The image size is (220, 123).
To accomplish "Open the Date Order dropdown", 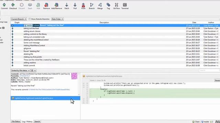I will [57, 19].
